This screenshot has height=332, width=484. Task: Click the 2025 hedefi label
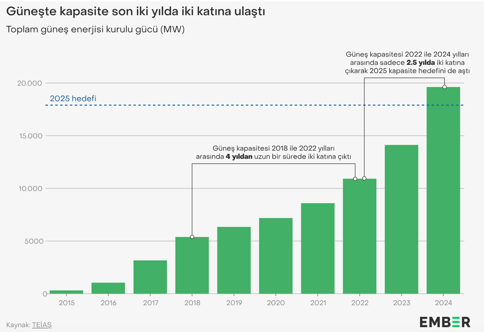pyautogui.click(x=73, y=99)
